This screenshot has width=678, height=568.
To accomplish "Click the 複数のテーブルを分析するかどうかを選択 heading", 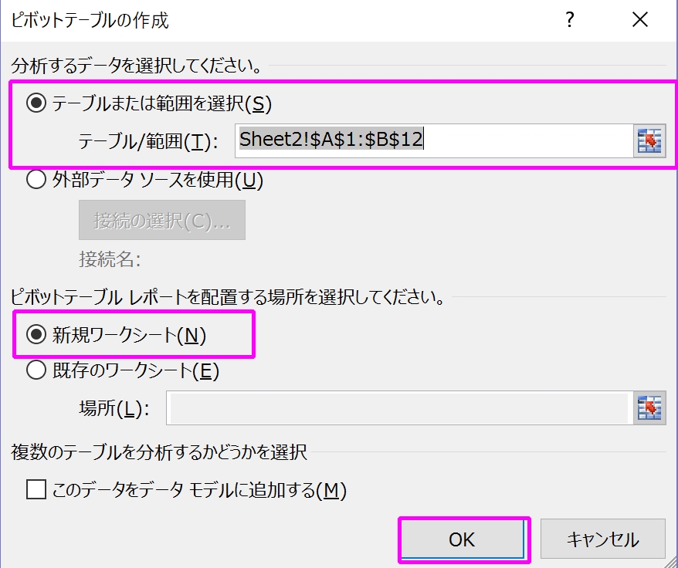I will coord(159,452).
